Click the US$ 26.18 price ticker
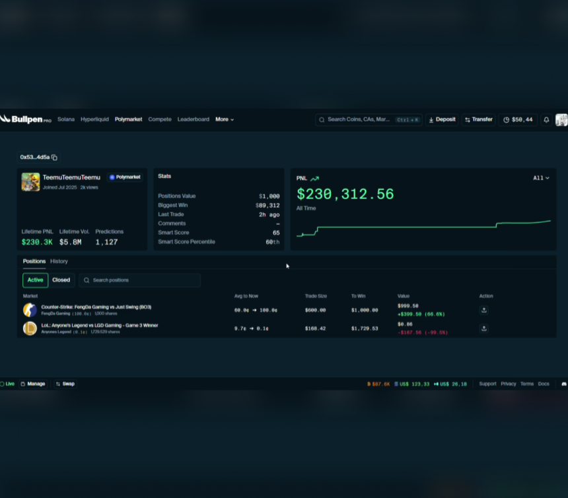This screenshot has height=498, width=568. click(x=450, y=384)
